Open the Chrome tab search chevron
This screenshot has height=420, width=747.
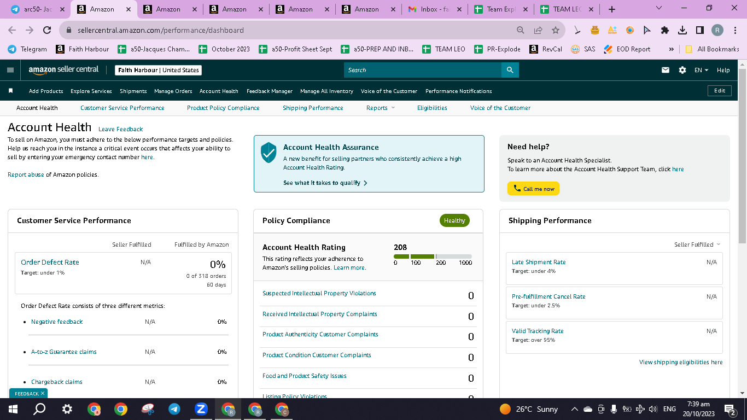click(658, 8)
